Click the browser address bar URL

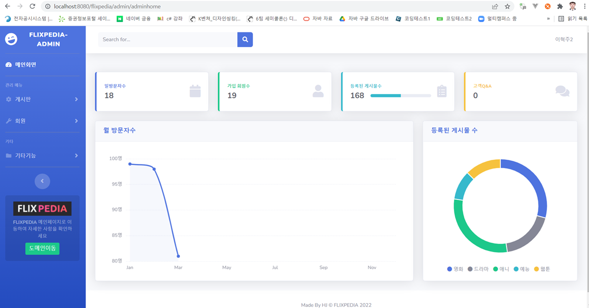[107, 6]
